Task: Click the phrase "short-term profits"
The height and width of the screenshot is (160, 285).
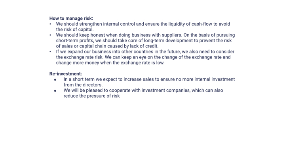Action: click(75, 40)
